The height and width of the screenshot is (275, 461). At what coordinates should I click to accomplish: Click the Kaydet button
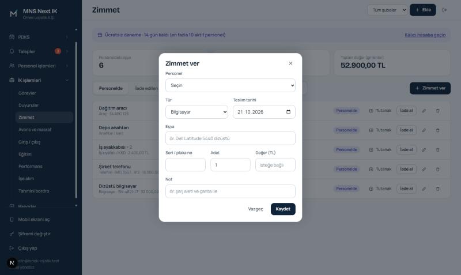click(283, 209)
